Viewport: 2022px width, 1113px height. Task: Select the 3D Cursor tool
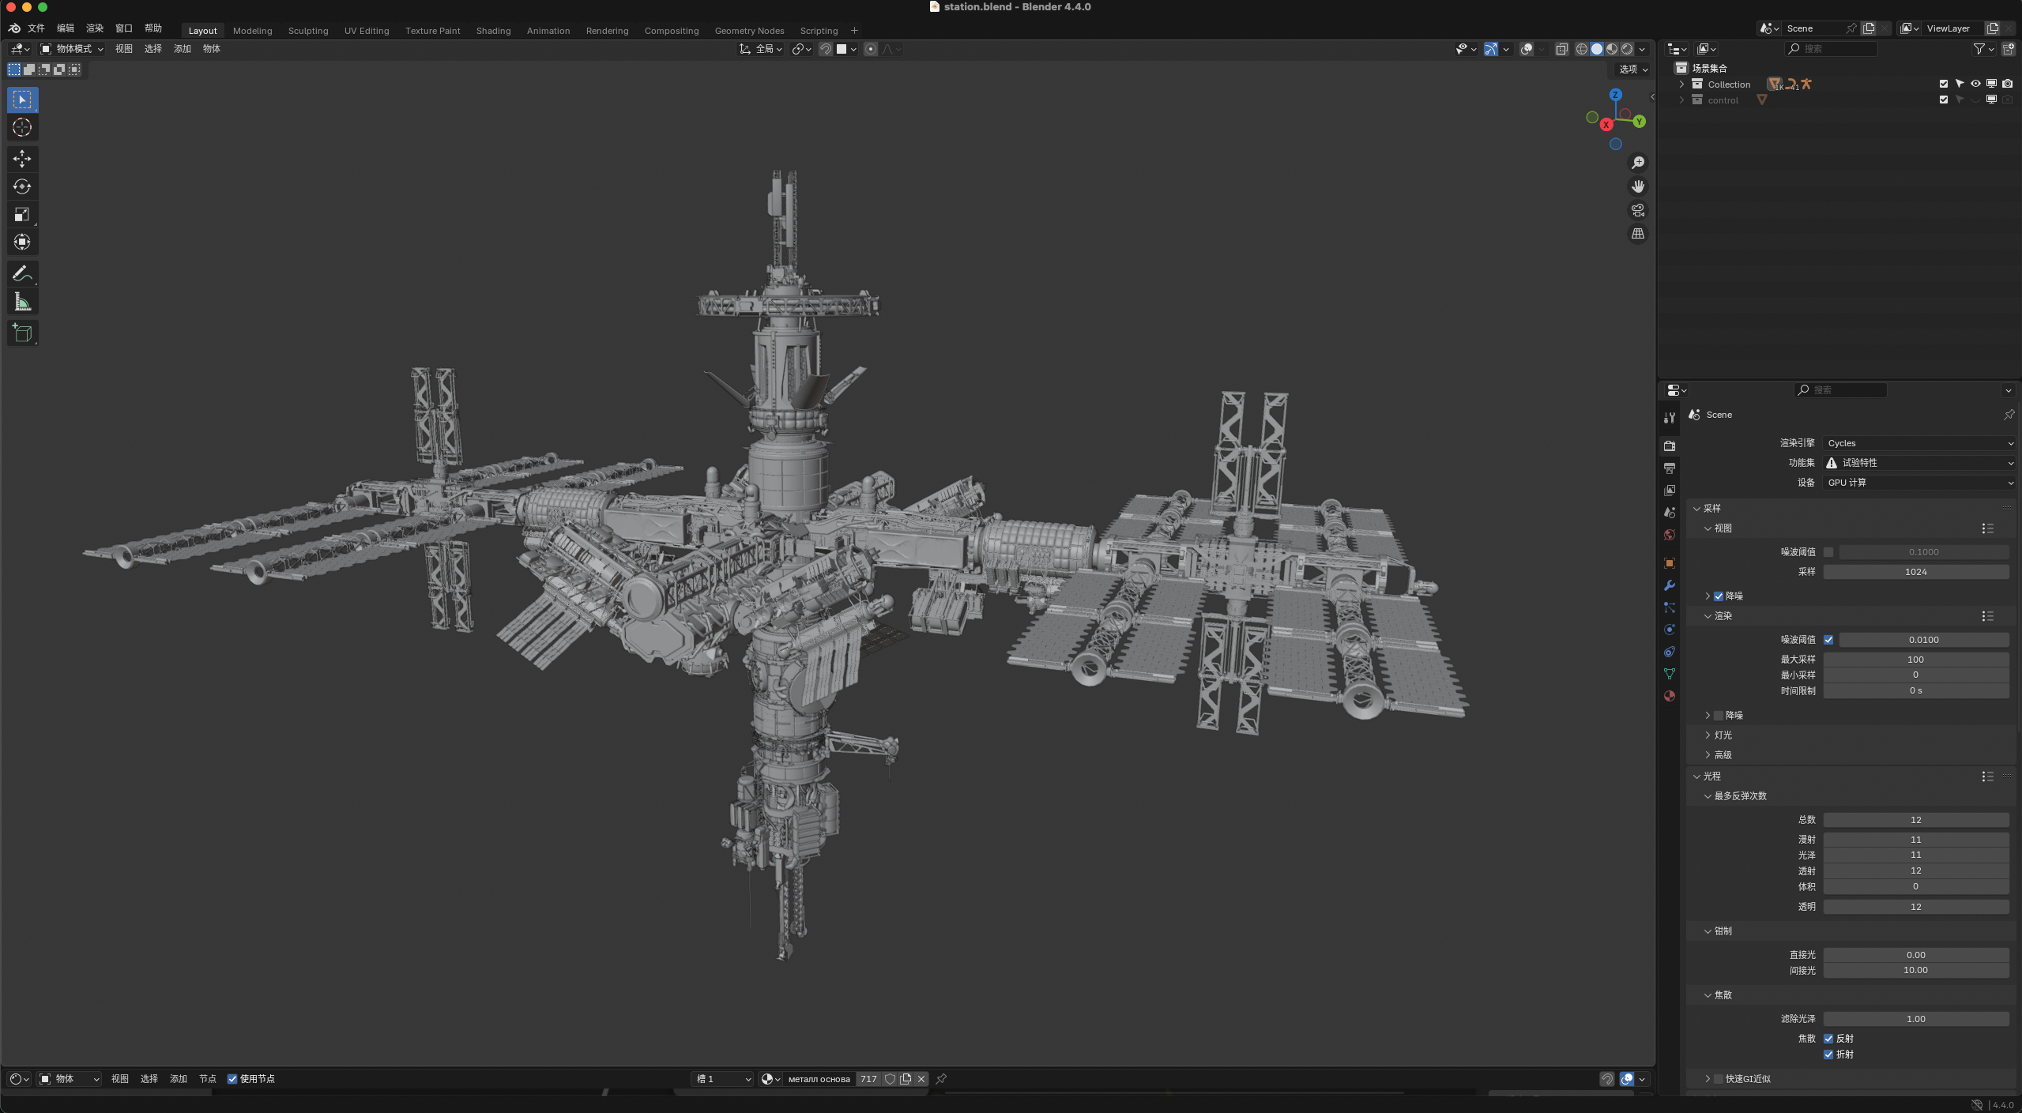click(x=22, y=127)
